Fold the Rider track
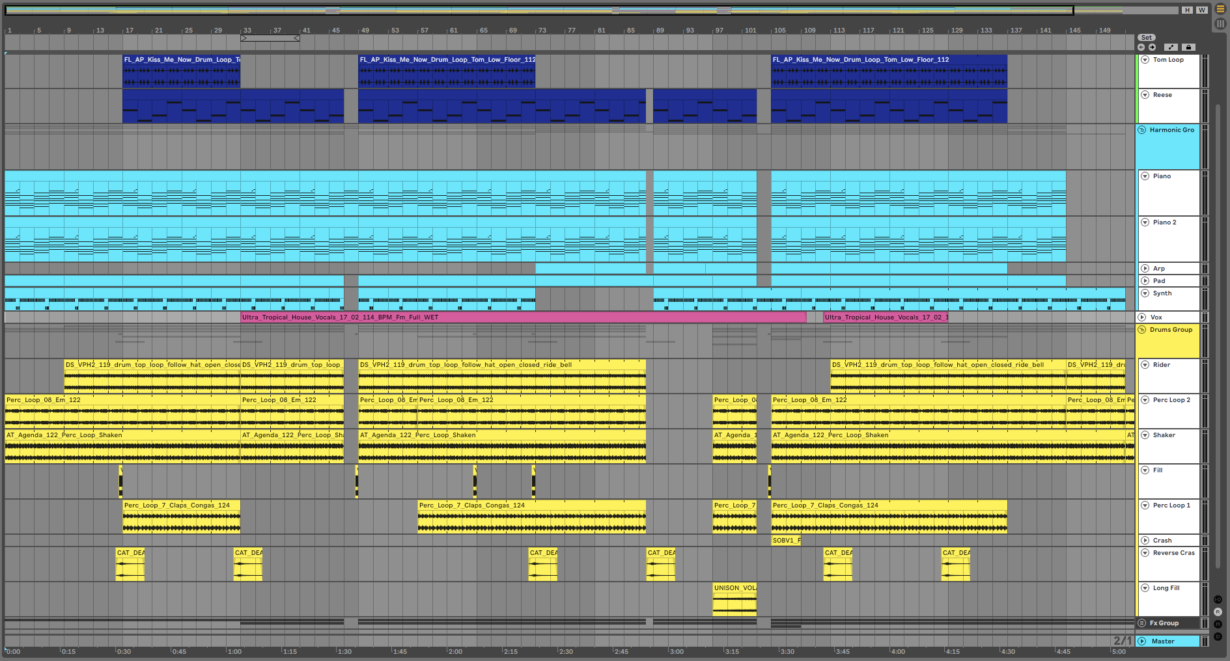 tap(1145, 365)
